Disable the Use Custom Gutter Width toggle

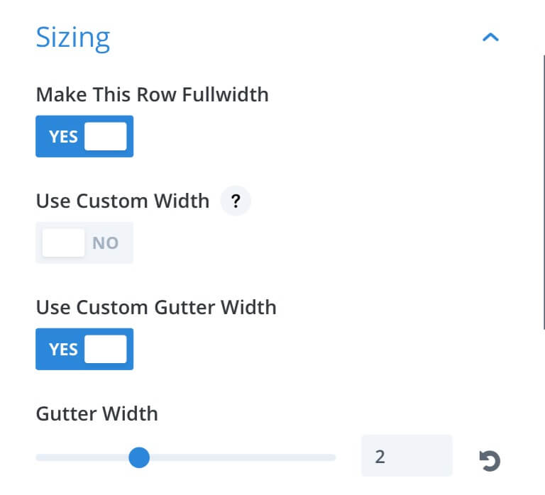[x=84, y=349]
